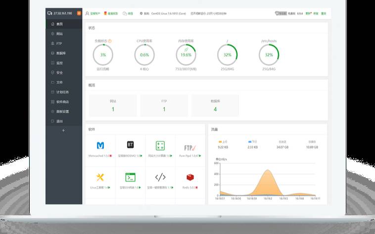
Task: Click the 内存使用率 19.6% gauge
Action: point(186,55)
